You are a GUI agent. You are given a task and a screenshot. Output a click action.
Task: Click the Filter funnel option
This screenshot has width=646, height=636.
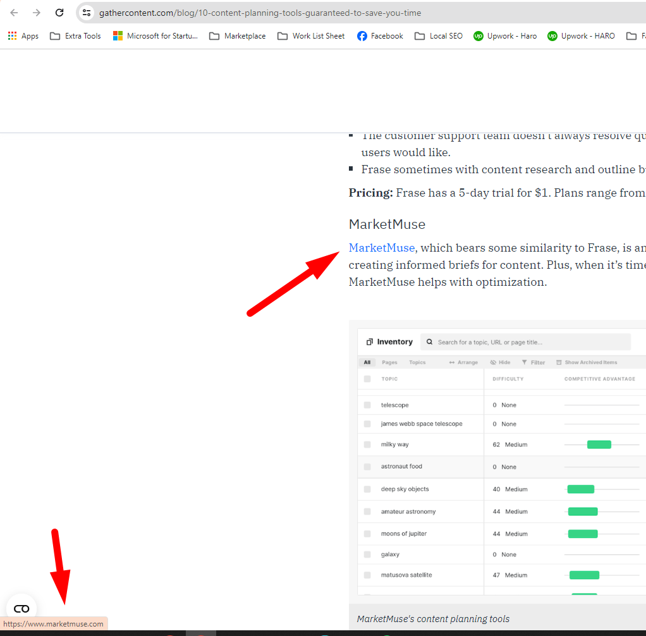click(x=533, y=362)
